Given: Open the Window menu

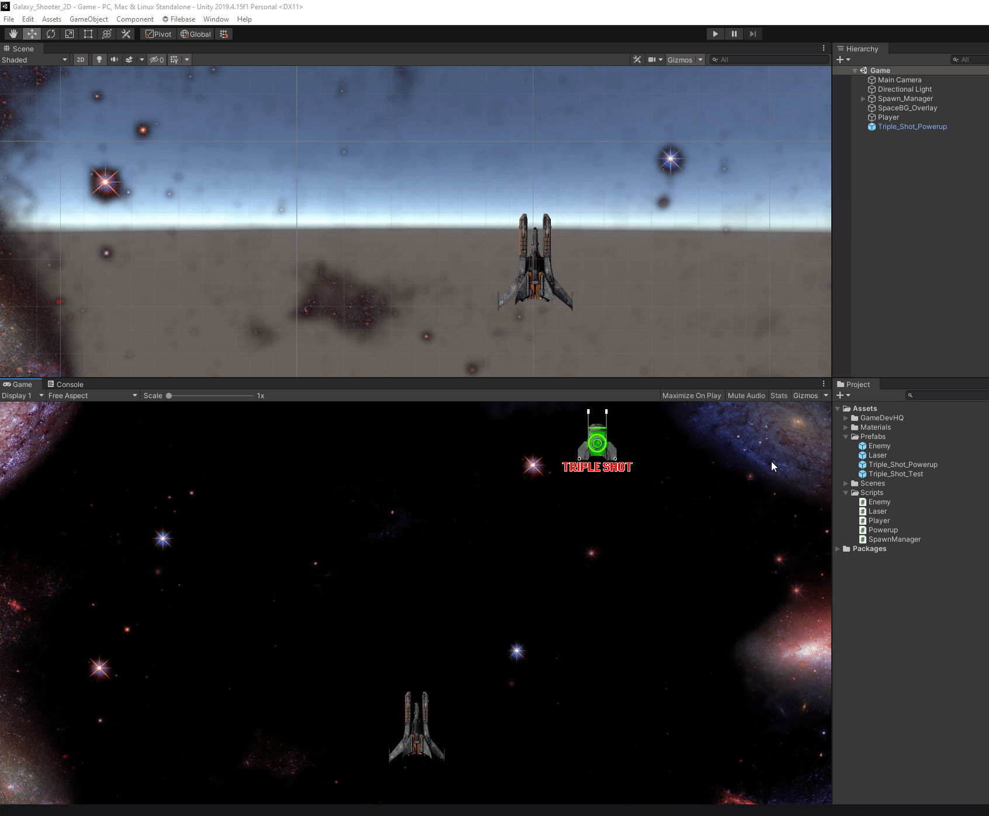Looking at the screenshot, I should (x=216, y=19).
